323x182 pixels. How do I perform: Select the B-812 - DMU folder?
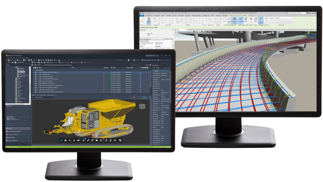pos(21,74)
